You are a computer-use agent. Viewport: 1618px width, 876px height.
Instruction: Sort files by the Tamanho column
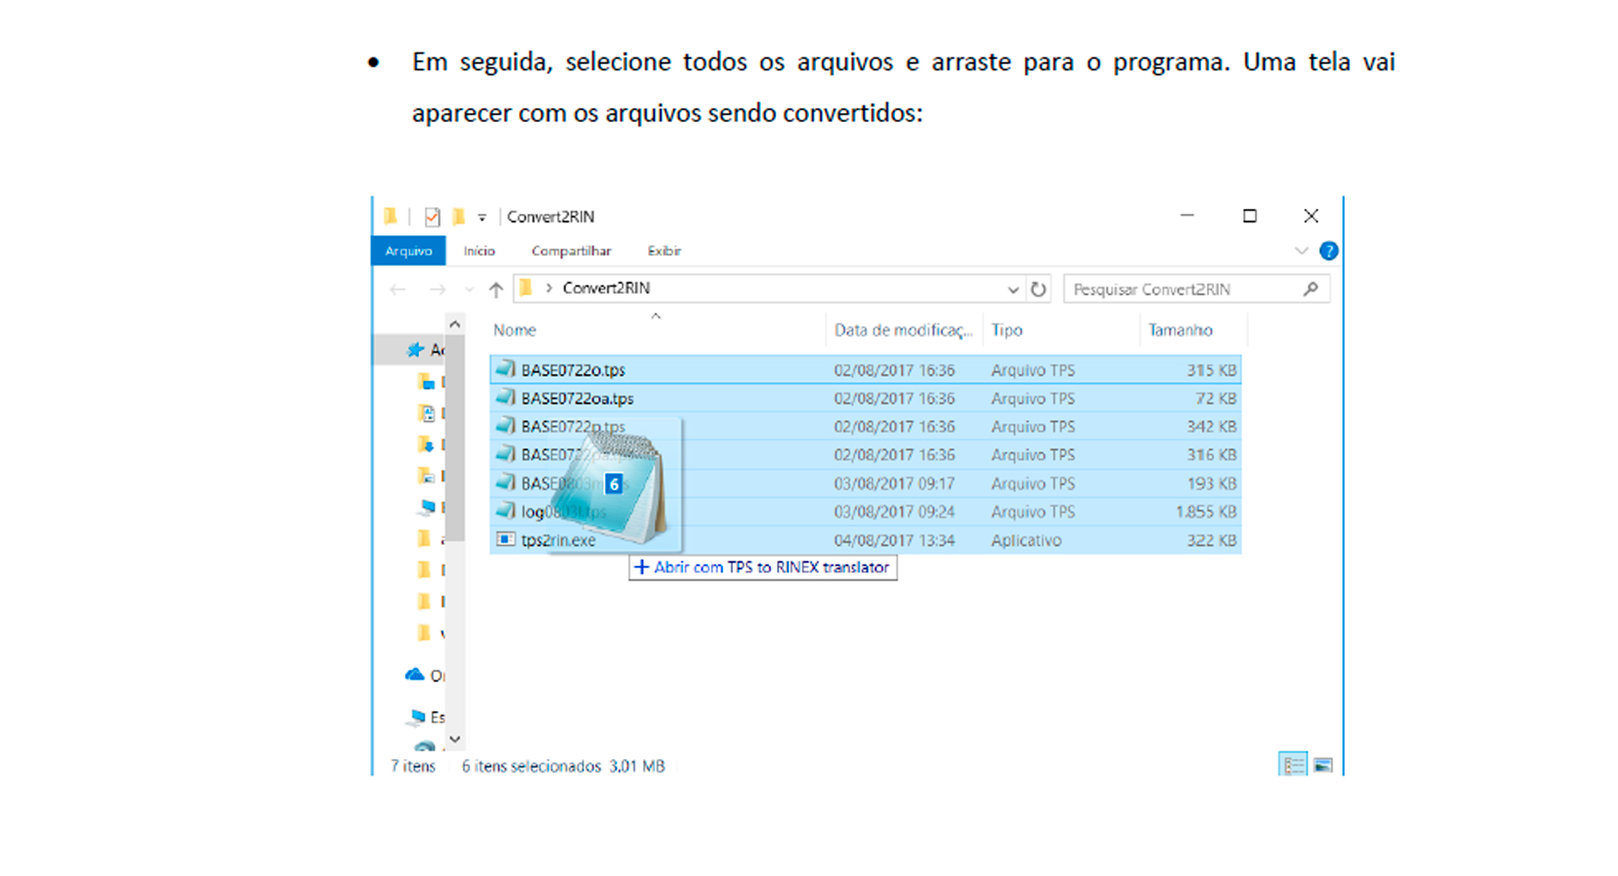tap(1180, 330)
